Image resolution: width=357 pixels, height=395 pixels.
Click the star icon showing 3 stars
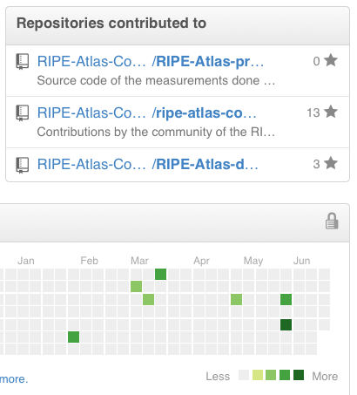pos(331,163)
